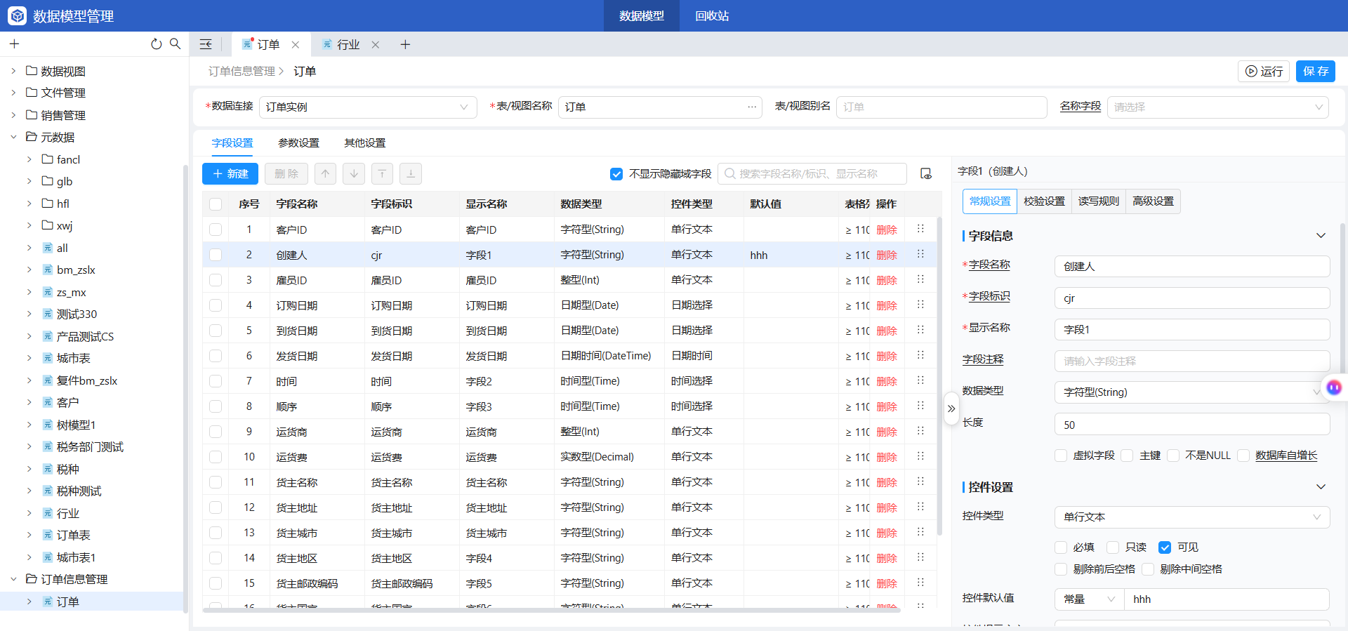Click the drag handle icon on the 创建人 row
The height and width of the screenshot is (631, 1348).
click(920, 254)
